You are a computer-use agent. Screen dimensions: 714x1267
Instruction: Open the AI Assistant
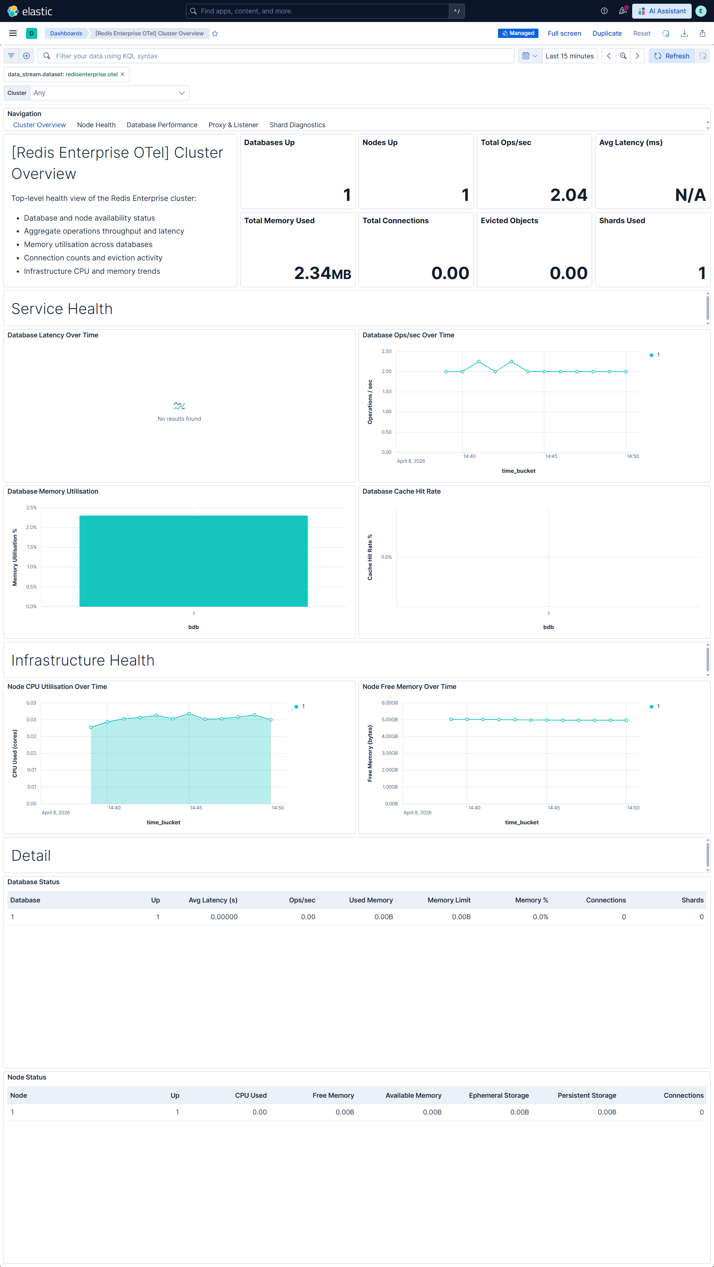coord(662,11)
